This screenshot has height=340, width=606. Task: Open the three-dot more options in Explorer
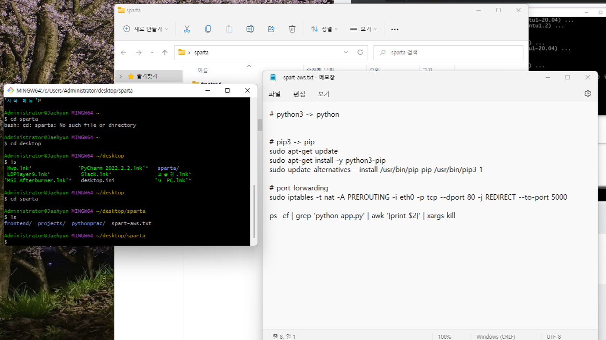pyautogui.click(x=395, y=29)
